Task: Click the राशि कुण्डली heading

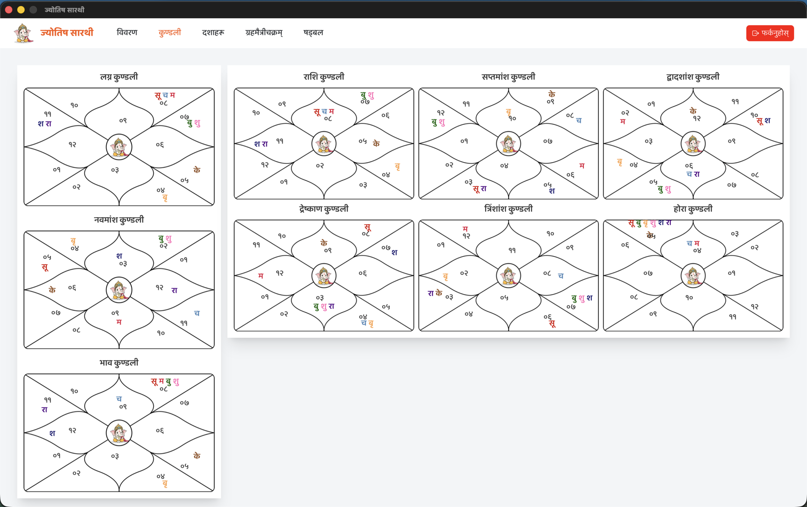Action: (x=324, y=77)
